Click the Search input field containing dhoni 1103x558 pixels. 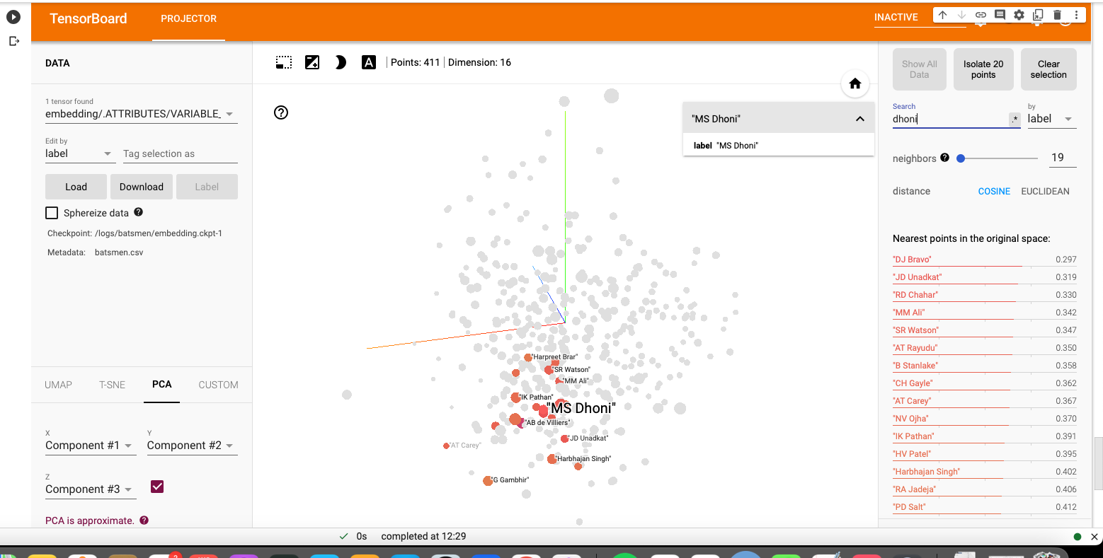point(948,120)
